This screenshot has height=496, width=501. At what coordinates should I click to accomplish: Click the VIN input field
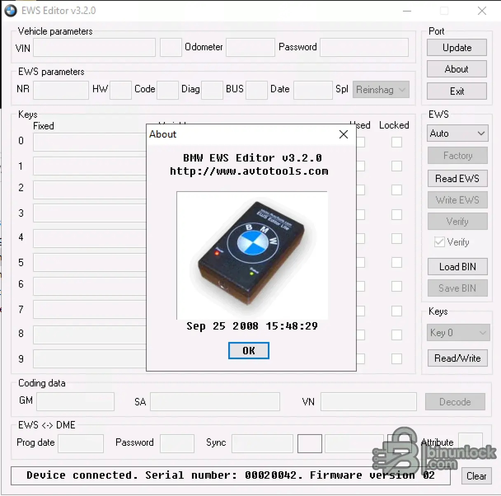(94, 47)
